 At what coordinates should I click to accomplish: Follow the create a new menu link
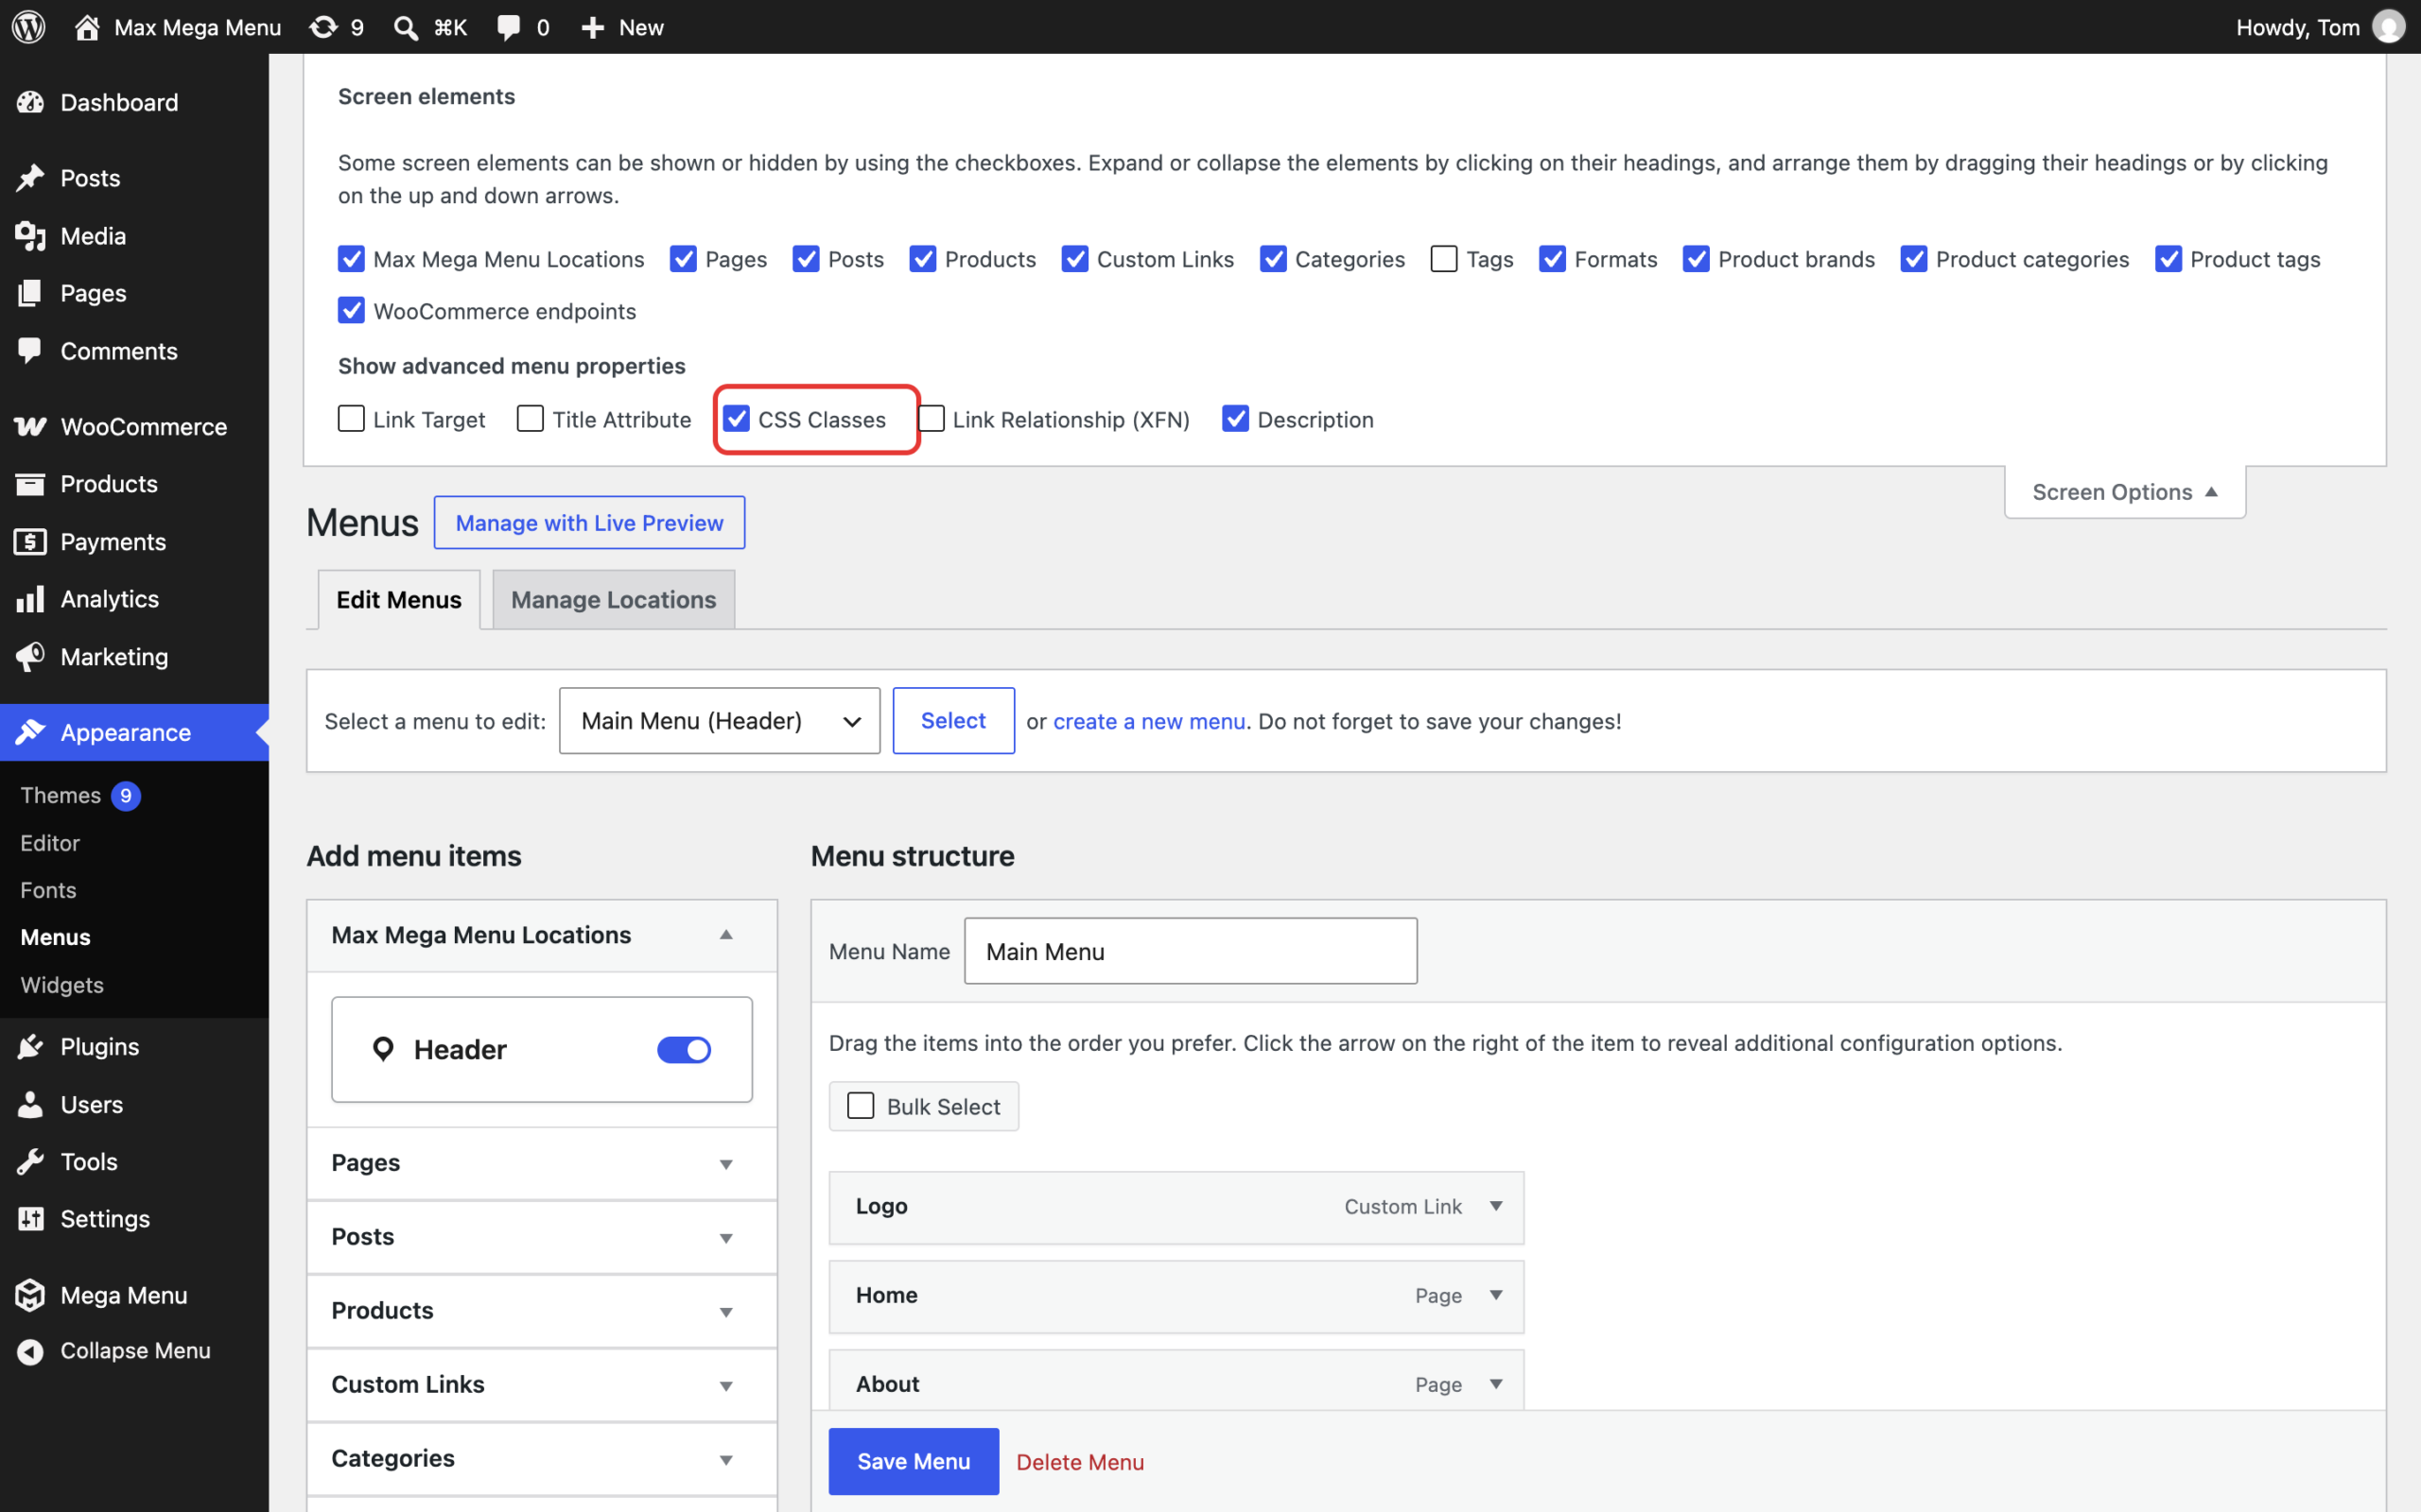(x=1148, y=721)
